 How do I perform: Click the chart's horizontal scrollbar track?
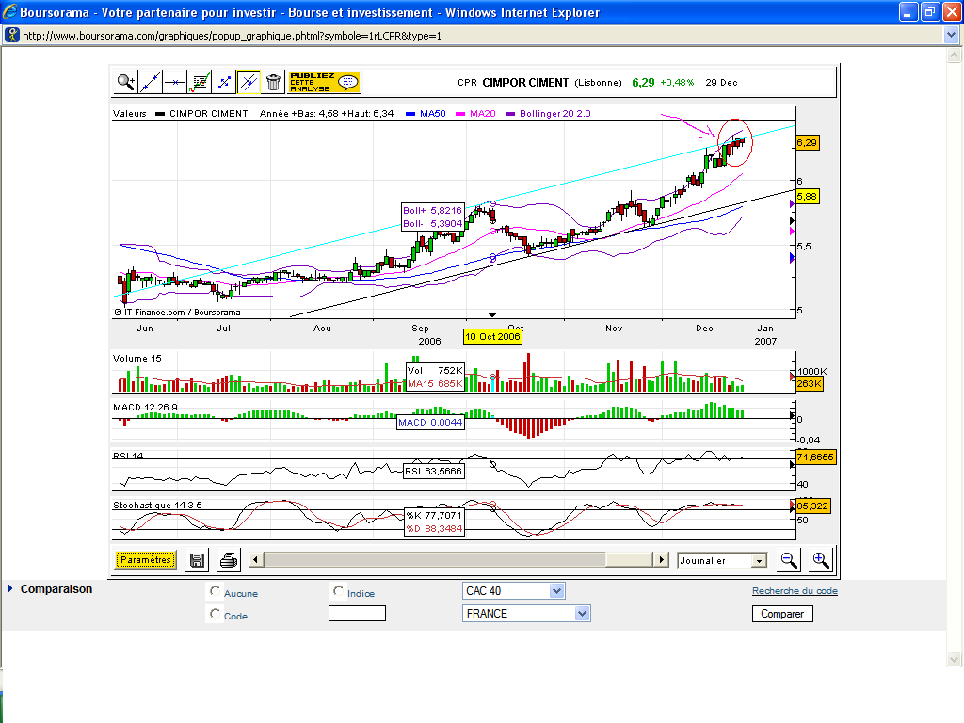click(x=433, y=560)
